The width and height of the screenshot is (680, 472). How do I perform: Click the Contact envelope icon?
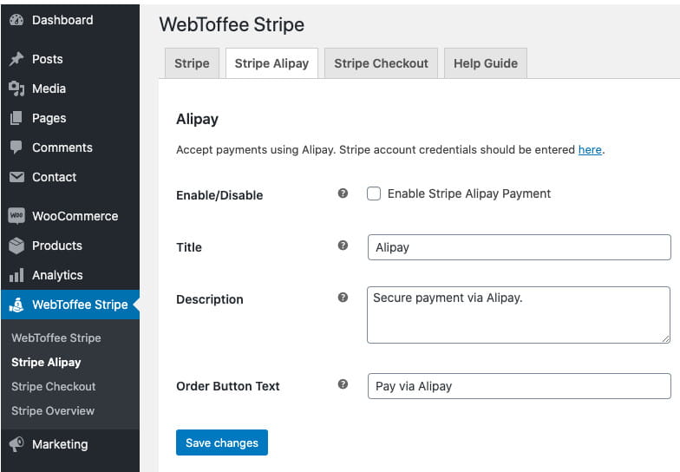pyautogui.click(x=16, y=177)
